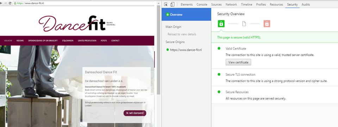Click the View certificate button
The width and height of the screenshot is (338, 127).
click(238, 62)
